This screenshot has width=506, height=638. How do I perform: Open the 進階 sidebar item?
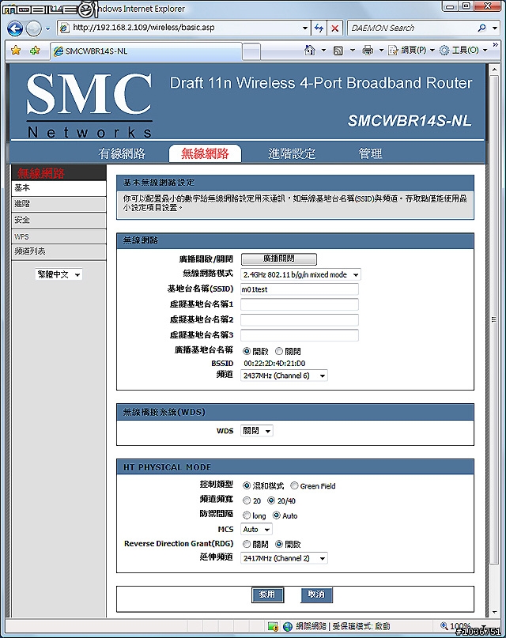point(59,204)
